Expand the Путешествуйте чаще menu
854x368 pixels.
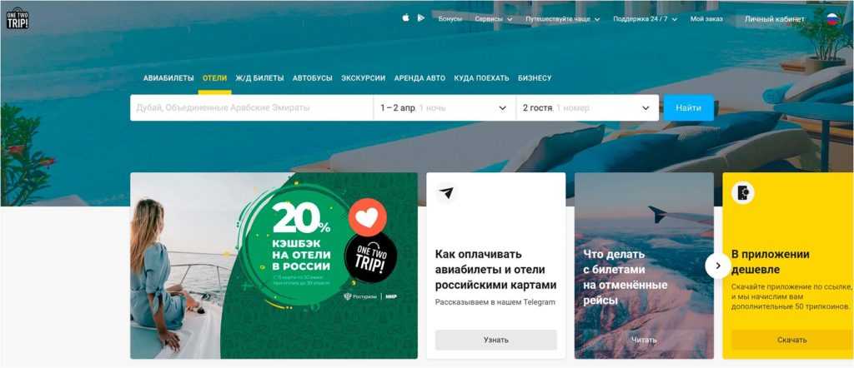tap(563, 19)
